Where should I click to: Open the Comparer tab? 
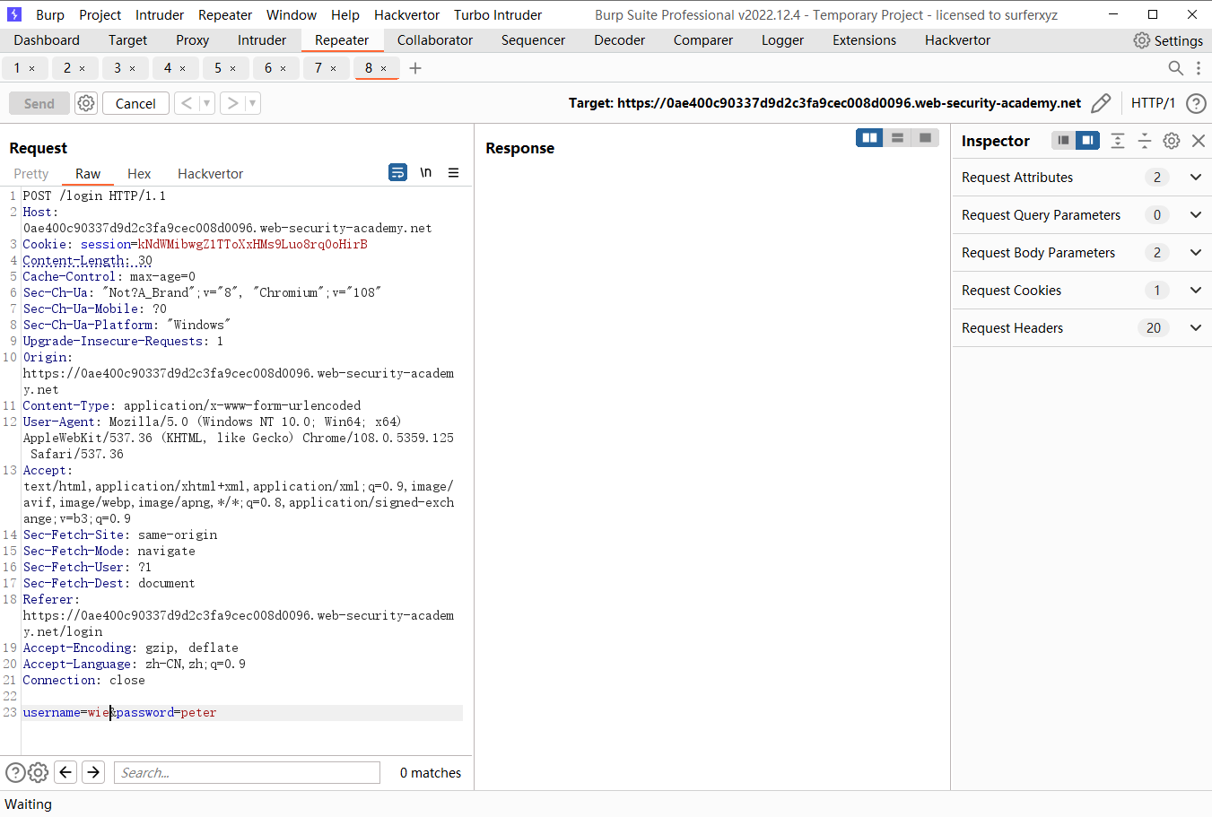click(703, 40)
